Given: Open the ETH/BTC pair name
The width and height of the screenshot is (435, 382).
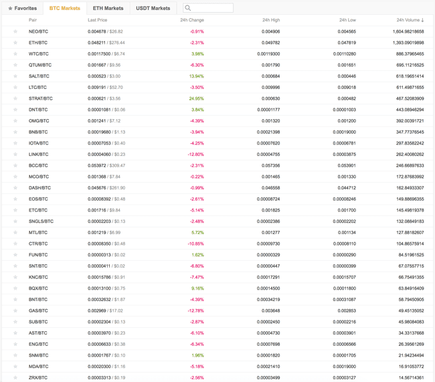Looking at the screenshot, I should (38, 42).
